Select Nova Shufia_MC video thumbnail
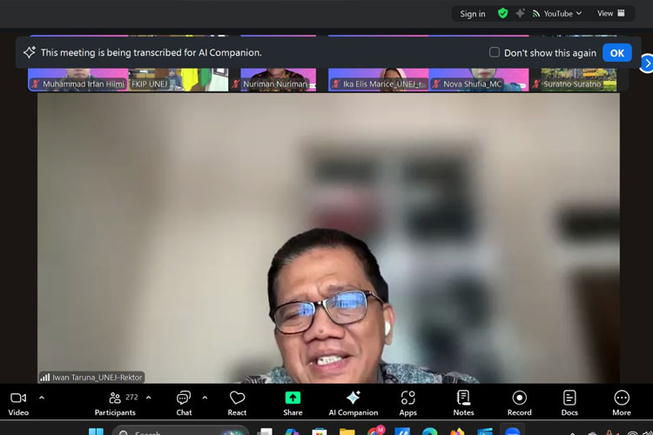 pos(479,79)
